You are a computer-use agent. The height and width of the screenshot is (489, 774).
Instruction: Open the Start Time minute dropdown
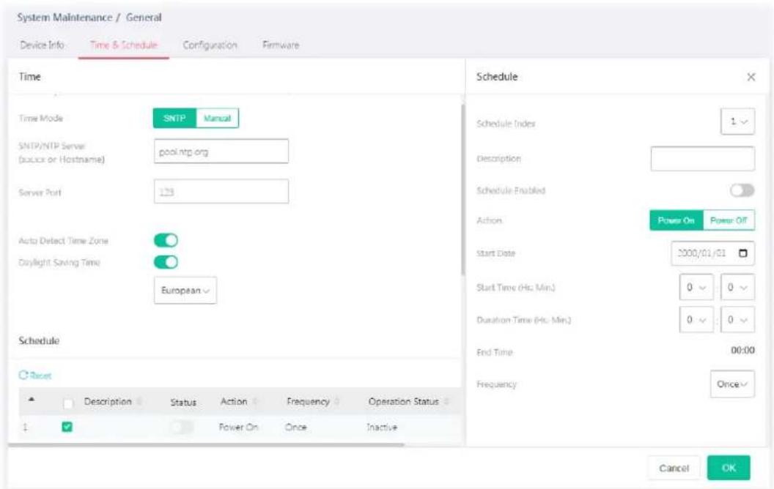tap(737, 287)
